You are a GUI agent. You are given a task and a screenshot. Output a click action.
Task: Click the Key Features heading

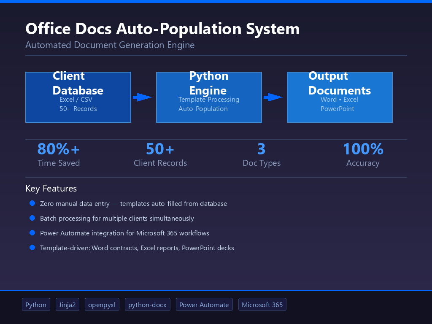pyautogui.click(x=51, y=189)
